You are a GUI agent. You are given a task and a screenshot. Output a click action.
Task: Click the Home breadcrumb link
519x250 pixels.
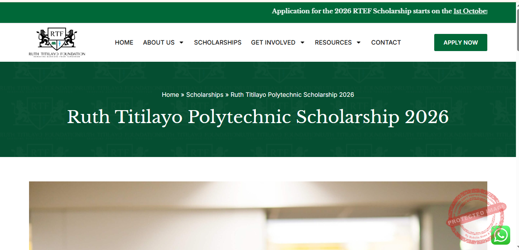pos(170,95)
